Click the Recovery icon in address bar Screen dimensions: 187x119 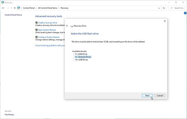[x=19, y=8]
